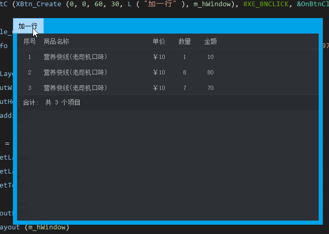Click the serial number 1 cell
This screenshot has width=329, height=234.
coord(29,57)
